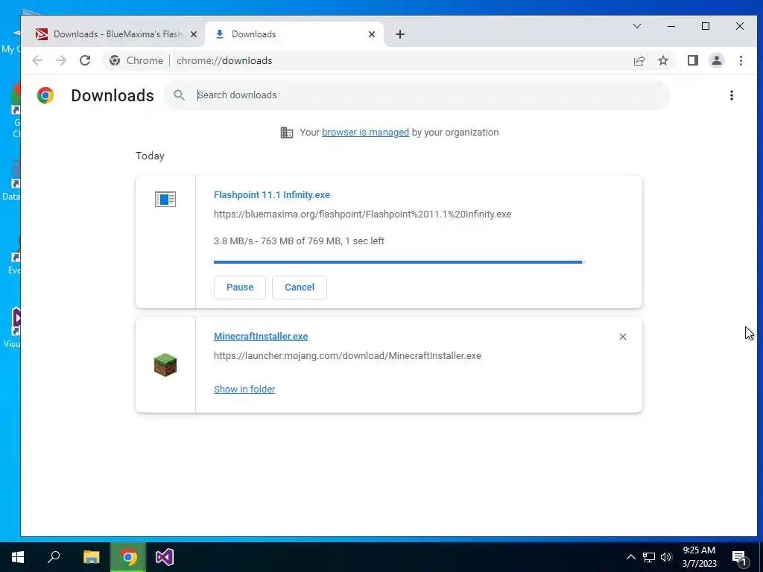This screenshot has height=572, width=763.
Task: Open Visual Studio from the taskbar
Action: (165, 557)
